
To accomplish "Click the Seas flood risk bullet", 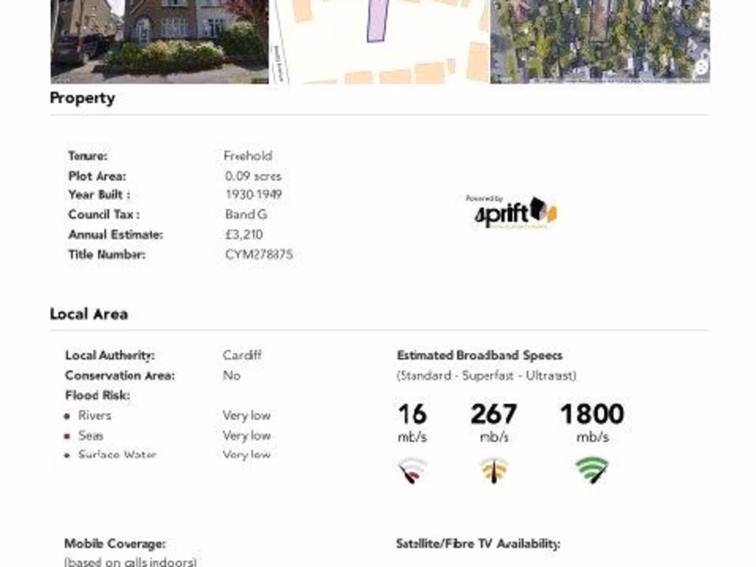I will point(67,436).
